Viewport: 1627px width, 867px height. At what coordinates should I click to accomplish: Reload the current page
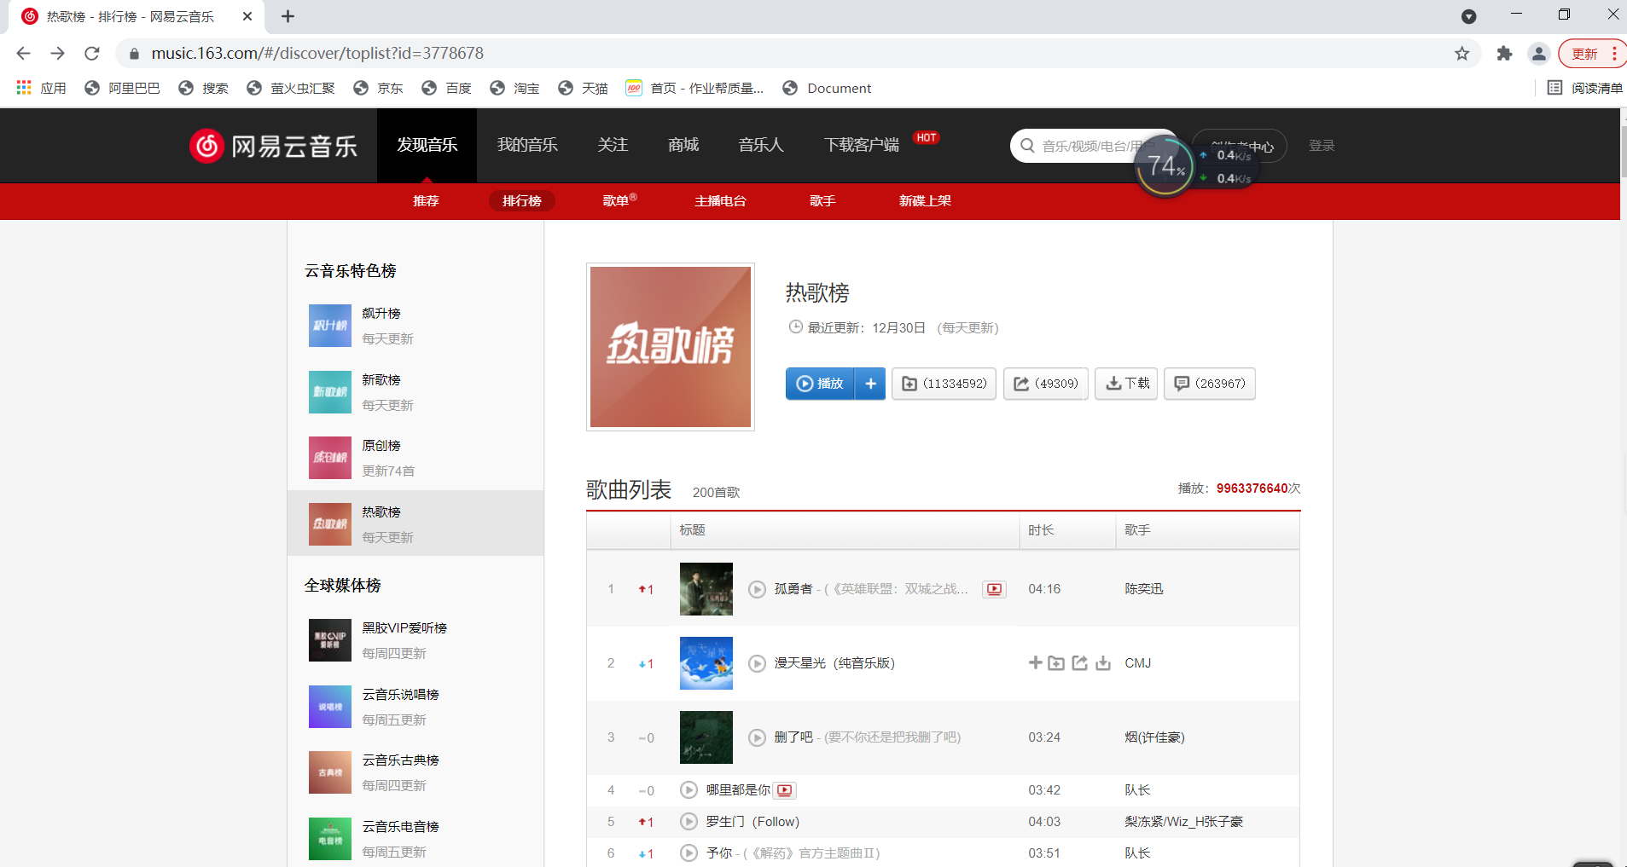[92, 54]
